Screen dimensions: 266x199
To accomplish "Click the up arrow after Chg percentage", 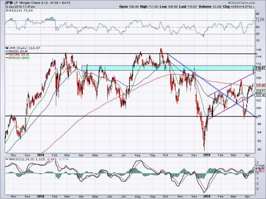I will coord(253,7).
